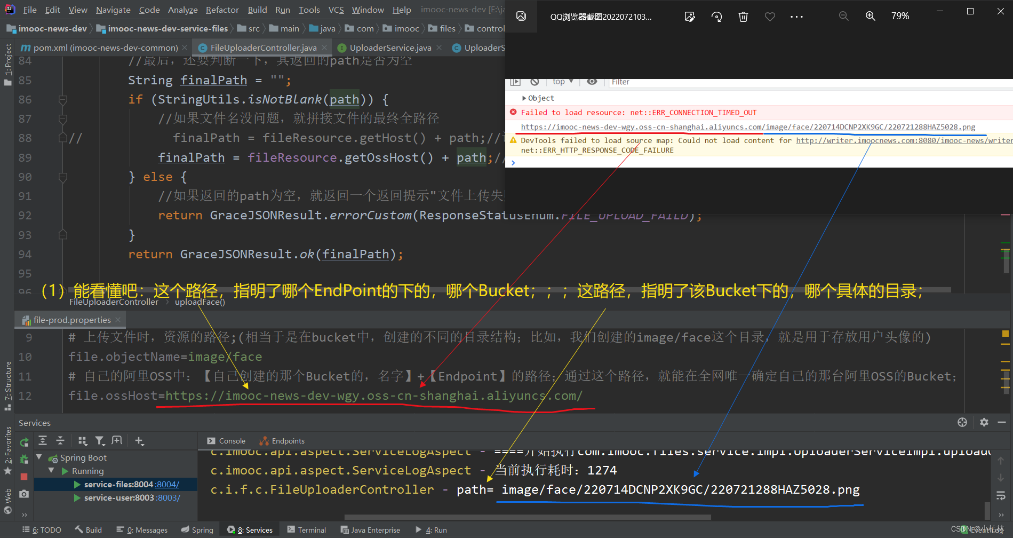Click the crosshair icon in Services panel header
This screenshot has width=1013, height=538.
[962, 422]
